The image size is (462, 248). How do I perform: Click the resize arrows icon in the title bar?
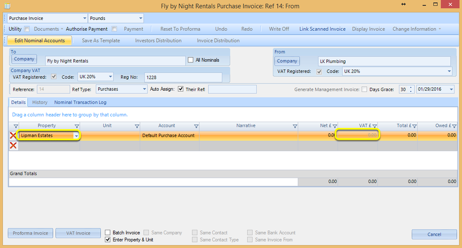[403, 4]
